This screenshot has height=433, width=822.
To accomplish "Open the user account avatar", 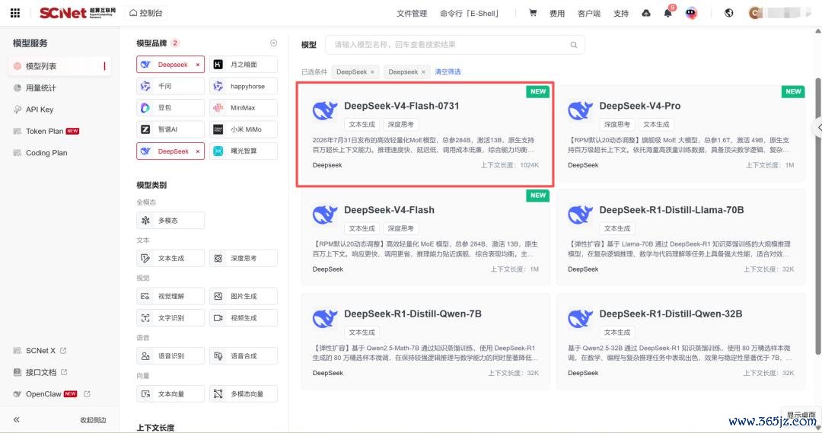I will coord(755,13).
